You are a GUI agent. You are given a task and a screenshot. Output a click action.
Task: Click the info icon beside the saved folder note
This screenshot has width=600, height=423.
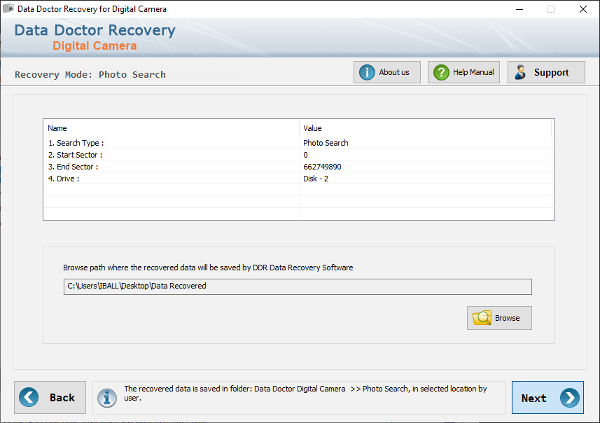106,398
